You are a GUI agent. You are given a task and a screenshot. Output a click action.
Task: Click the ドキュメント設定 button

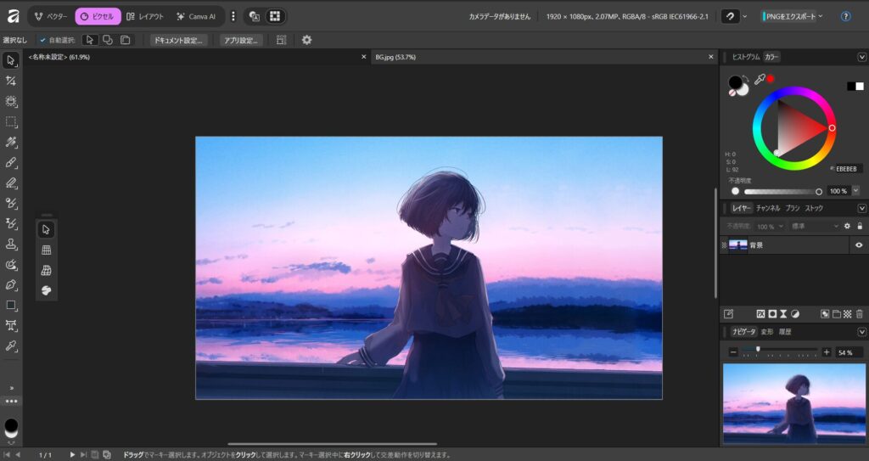(178, 40)
